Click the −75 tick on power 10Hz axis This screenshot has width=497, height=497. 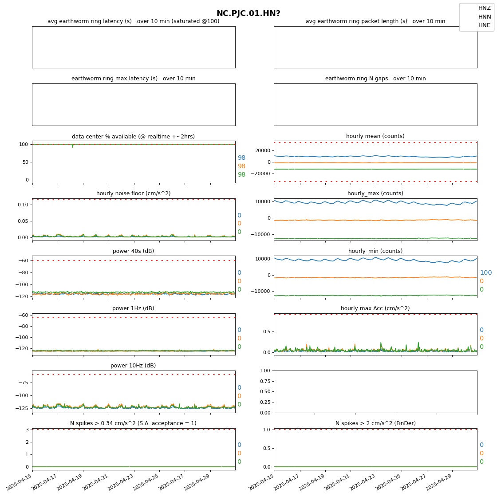[23, 383]
